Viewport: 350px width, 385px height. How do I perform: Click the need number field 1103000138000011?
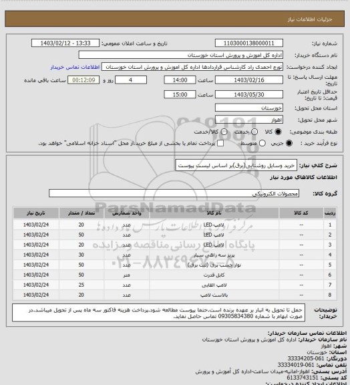(249, 43)
